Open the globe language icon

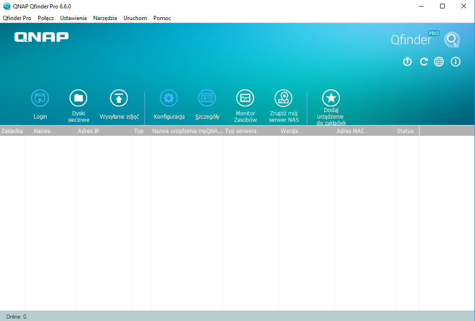[439, 61]
